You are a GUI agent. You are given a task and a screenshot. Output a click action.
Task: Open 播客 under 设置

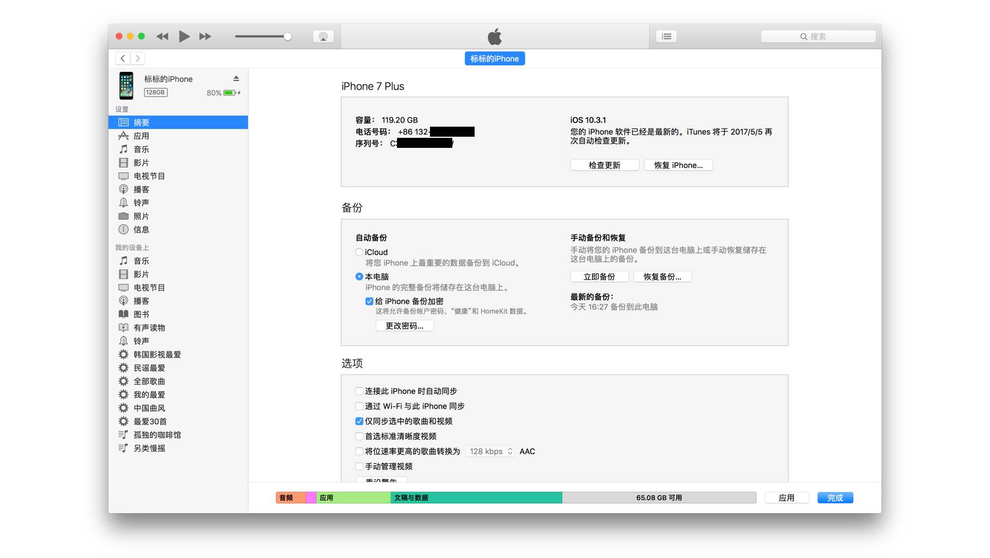tap(178, 189)
